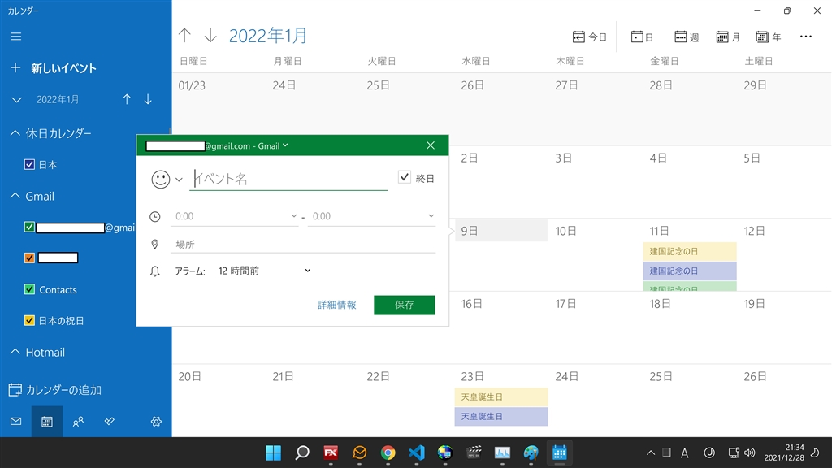The height and width of the screenshot is (468, 832).
Task: Open the FX app on taskbar
Action: (x=331, y=453)
